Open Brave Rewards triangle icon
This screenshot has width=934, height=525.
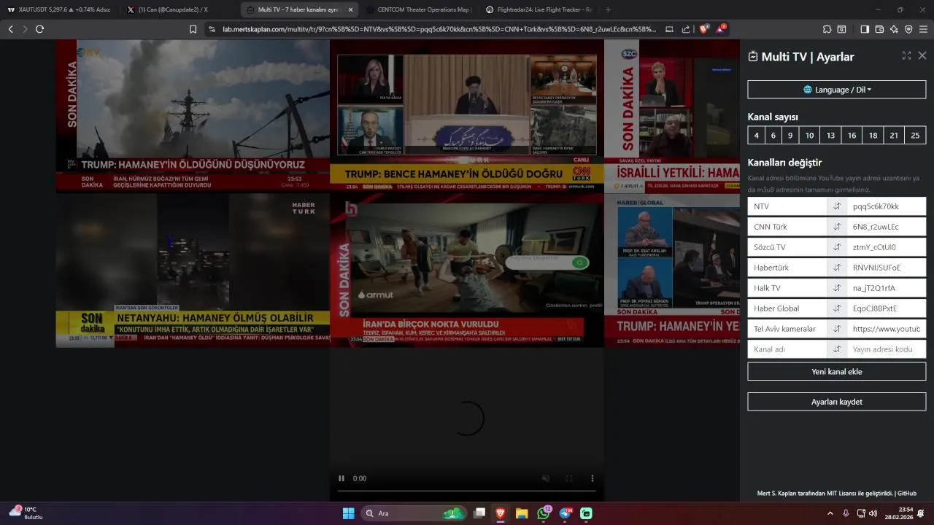point(721,29)
